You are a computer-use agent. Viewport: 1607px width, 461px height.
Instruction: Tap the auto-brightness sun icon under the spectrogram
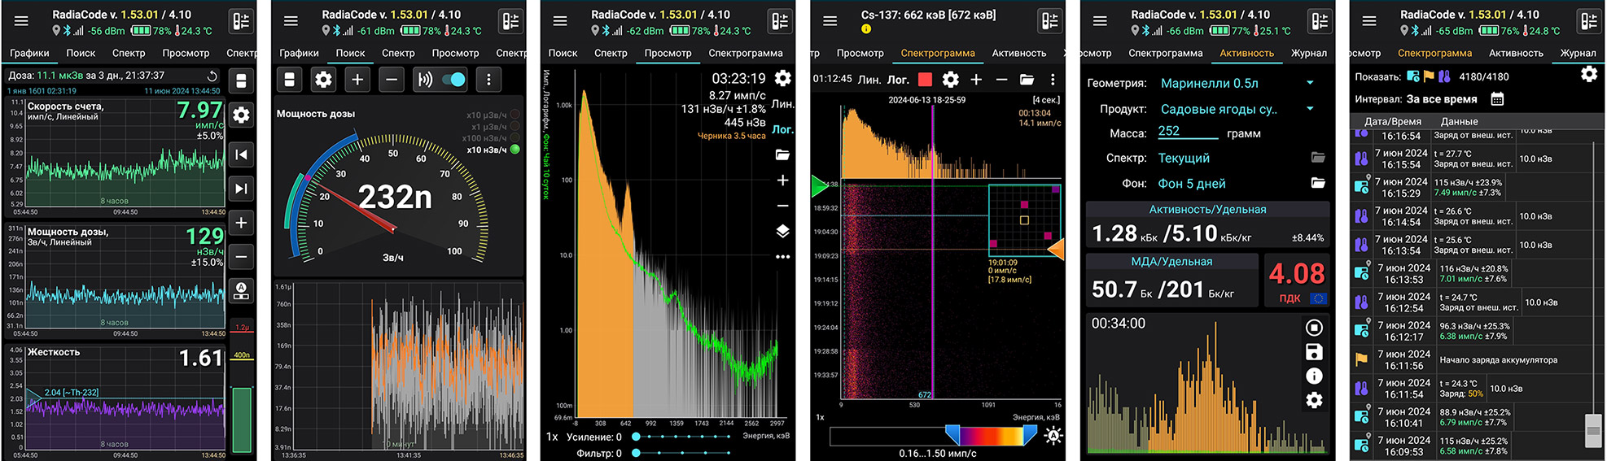1053,437
